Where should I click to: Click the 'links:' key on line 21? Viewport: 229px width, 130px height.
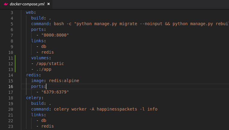38,115
